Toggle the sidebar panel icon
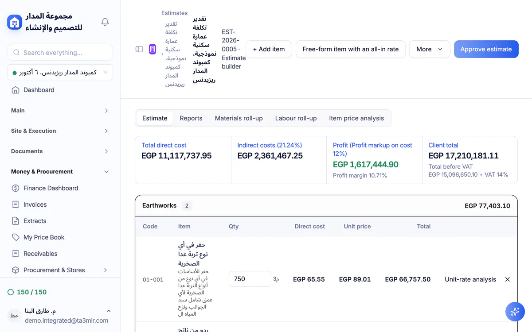This screenshot has width=532, height=332. click(139, 49)
